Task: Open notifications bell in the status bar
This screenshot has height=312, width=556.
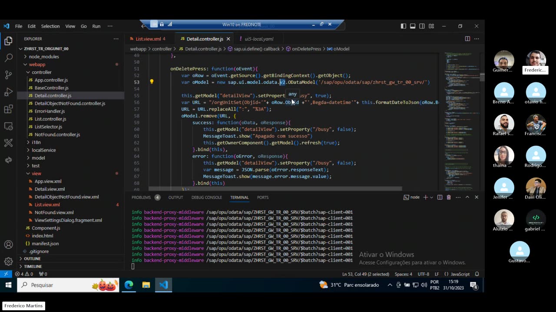Action: (477, 274)
